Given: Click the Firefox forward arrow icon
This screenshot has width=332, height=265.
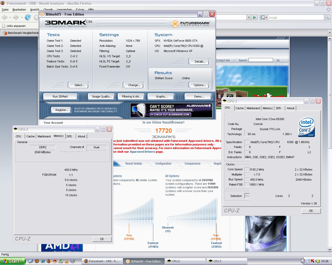Looking at the screenshot, I should [x=16, y=17].
